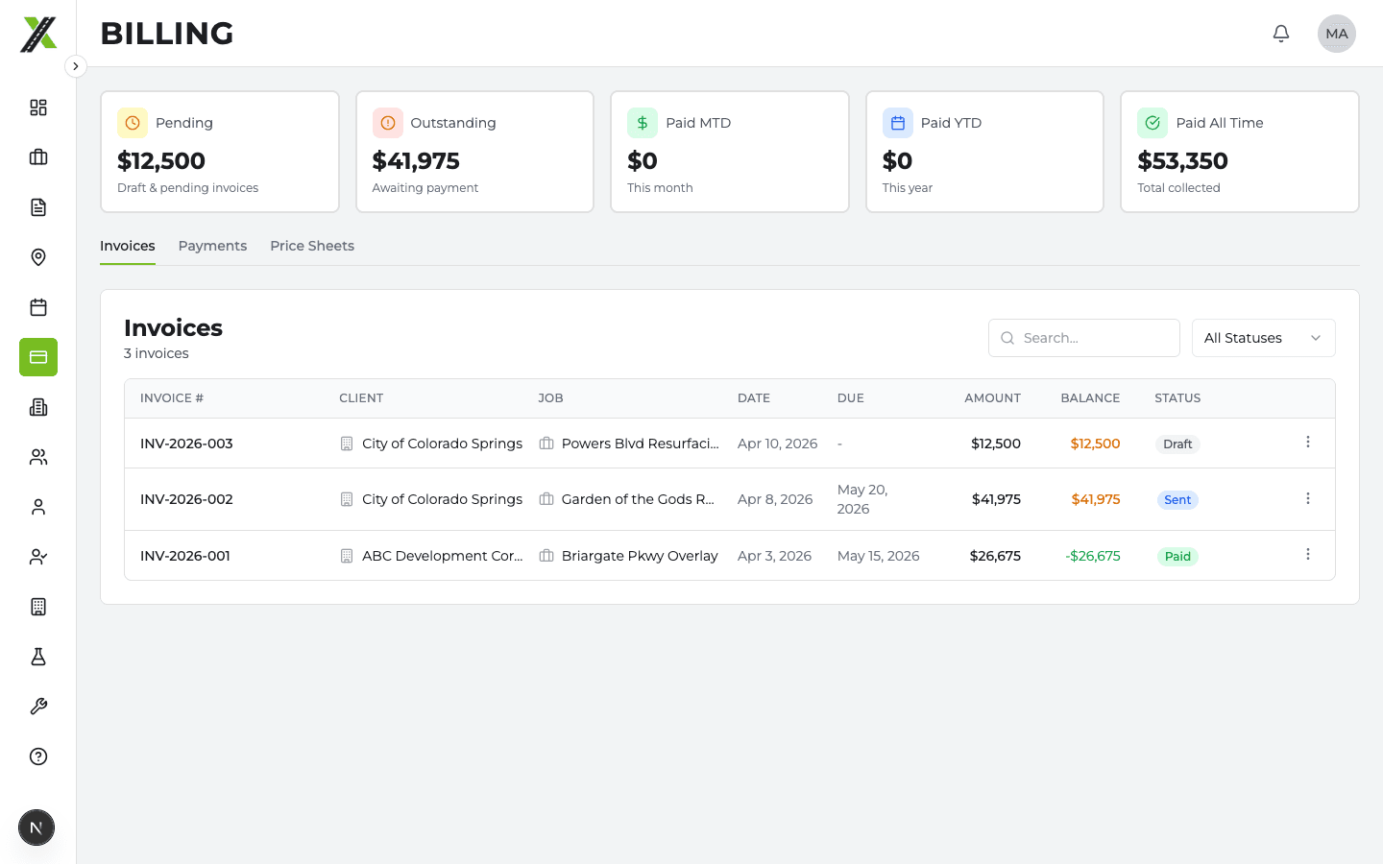The height and width of the screenshot is (864, 1383).
Task: Open the user-check icon in sidebar
Action: coord(38,557)
